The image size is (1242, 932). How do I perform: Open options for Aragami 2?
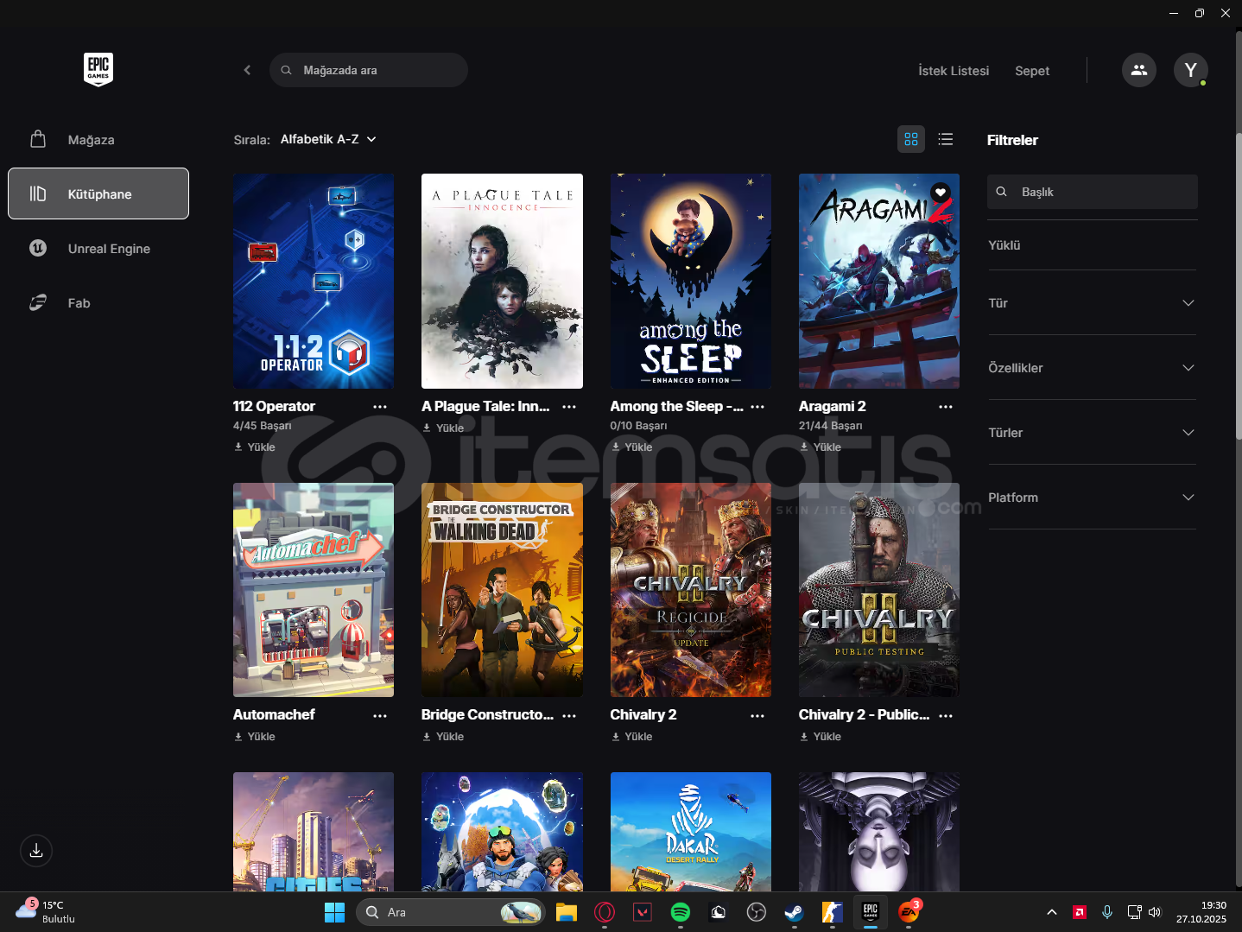(x=946, y=407)
